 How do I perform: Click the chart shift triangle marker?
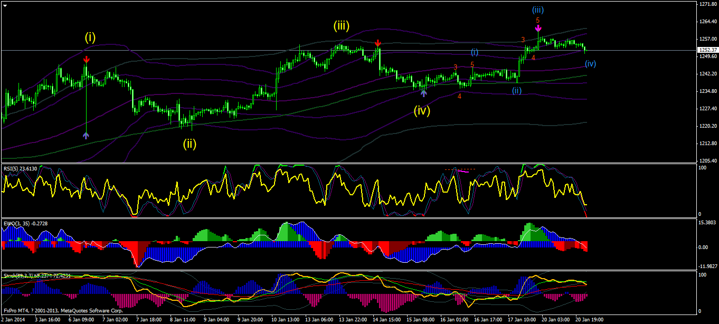(5, 5)
